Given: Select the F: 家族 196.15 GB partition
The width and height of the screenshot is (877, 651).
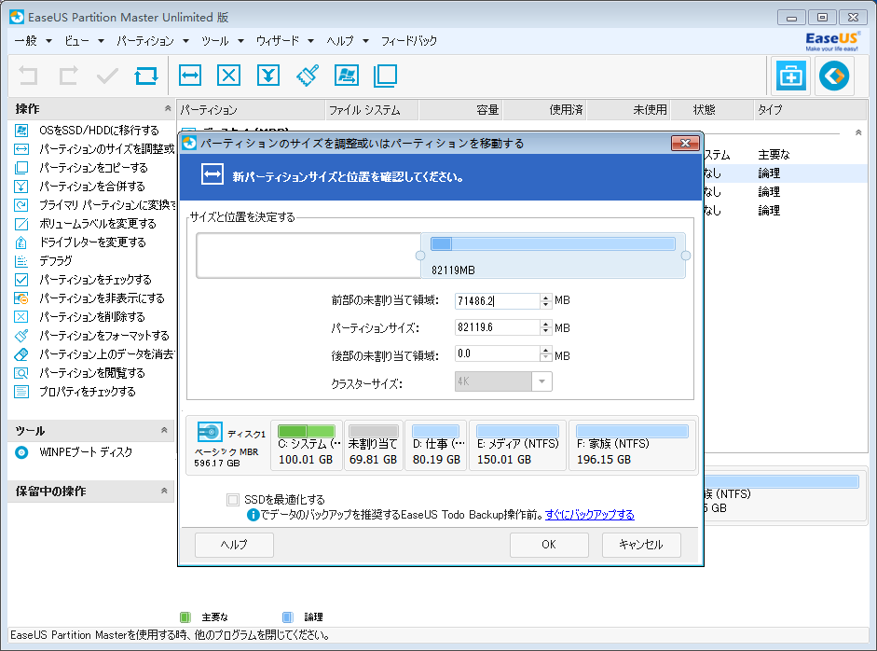Looking at the screenshot, I should 632,446.
